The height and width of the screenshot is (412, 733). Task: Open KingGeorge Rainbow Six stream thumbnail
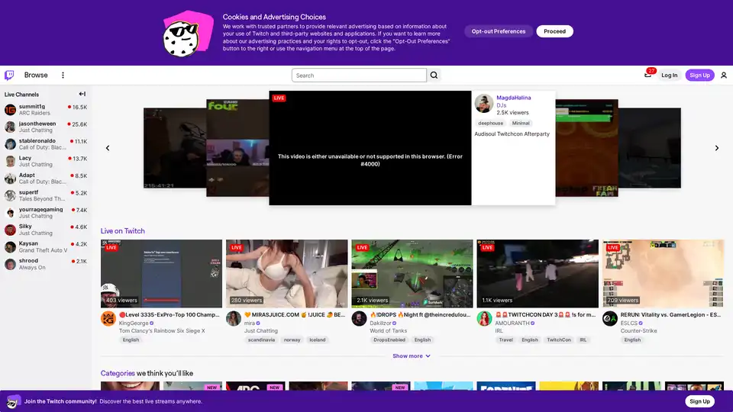pyautogui.click(x=161, y=273)
